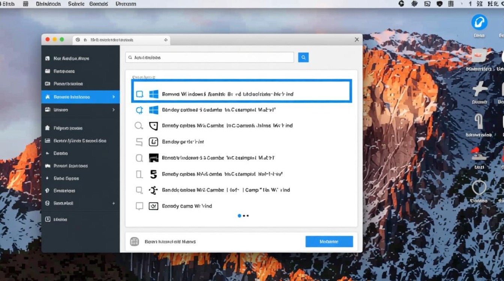Open the blue circular icon on the desktop
The image size is (504, 281).
click(479, 22)
